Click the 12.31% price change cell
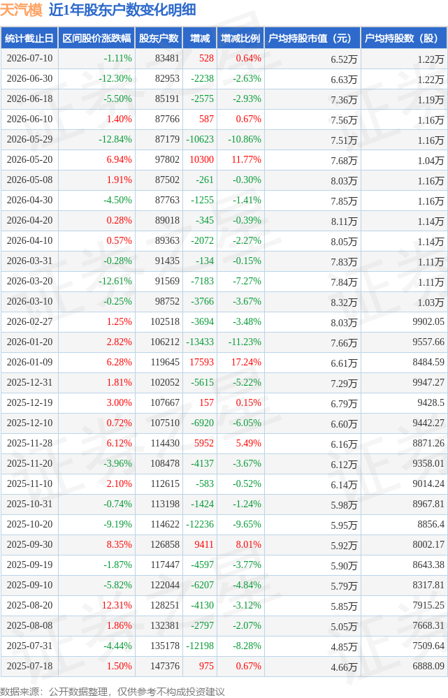 (x=117, y=605)
